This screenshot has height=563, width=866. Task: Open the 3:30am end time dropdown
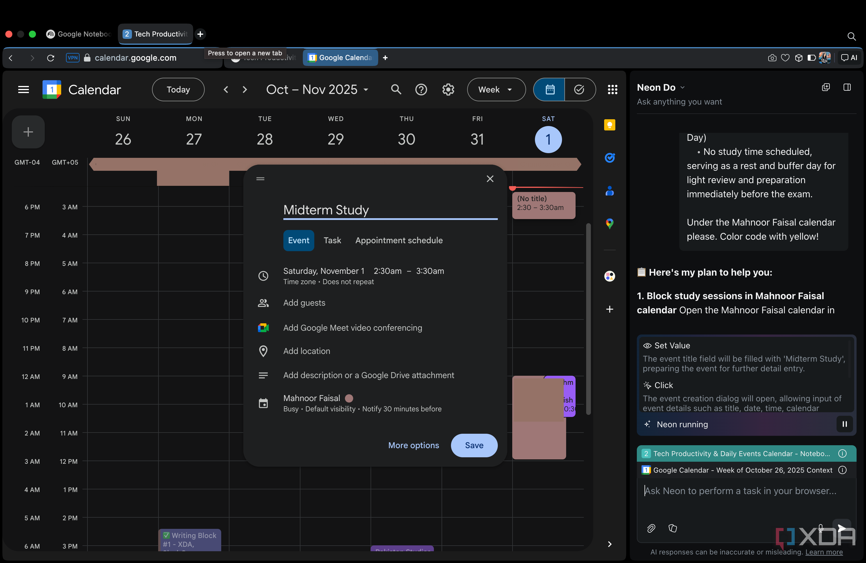tap(430, 271)
